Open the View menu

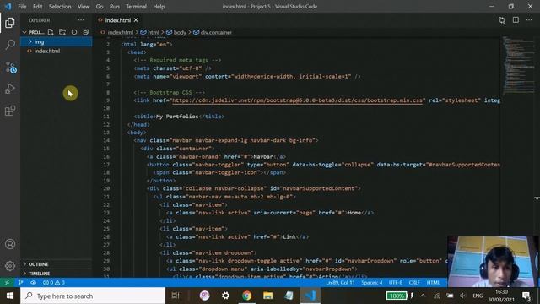click(x=84, y=7)
